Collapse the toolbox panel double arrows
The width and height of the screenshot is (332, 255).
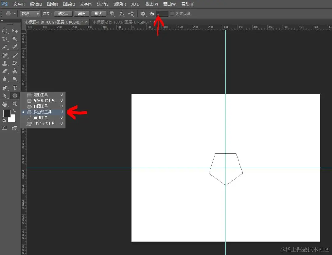[2, 21]
